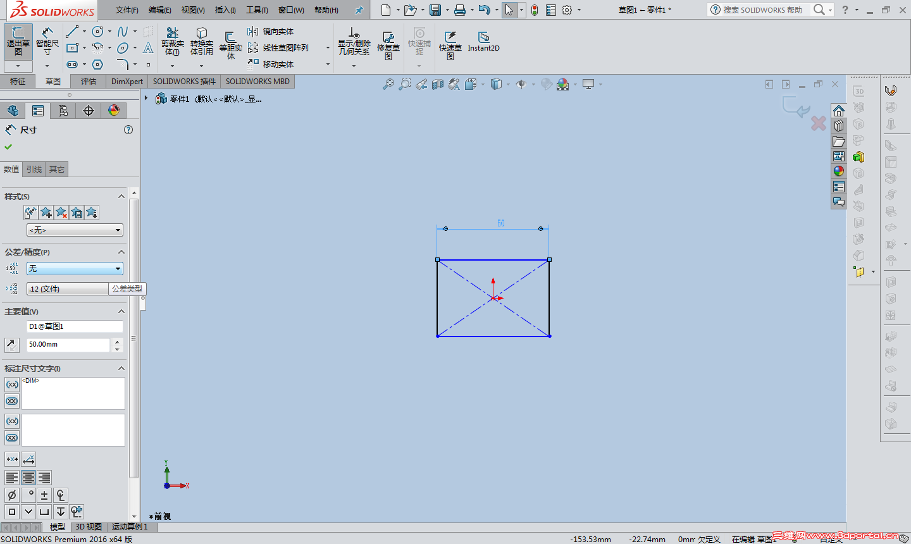This screenshot has height=544, width=911.
Task: Toggle left-justify dimension text
Action: pyautogui.click(x=12, y=478)
